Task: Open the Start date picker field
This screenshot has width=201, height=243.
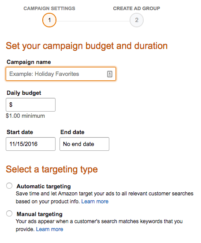Action: (x=31, y=144)
